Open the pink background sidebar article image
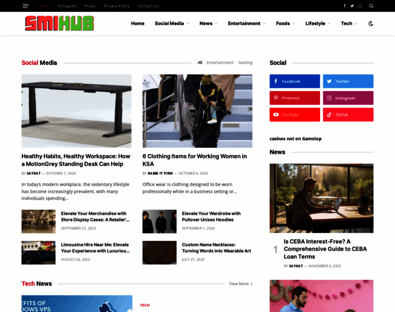 321,296
